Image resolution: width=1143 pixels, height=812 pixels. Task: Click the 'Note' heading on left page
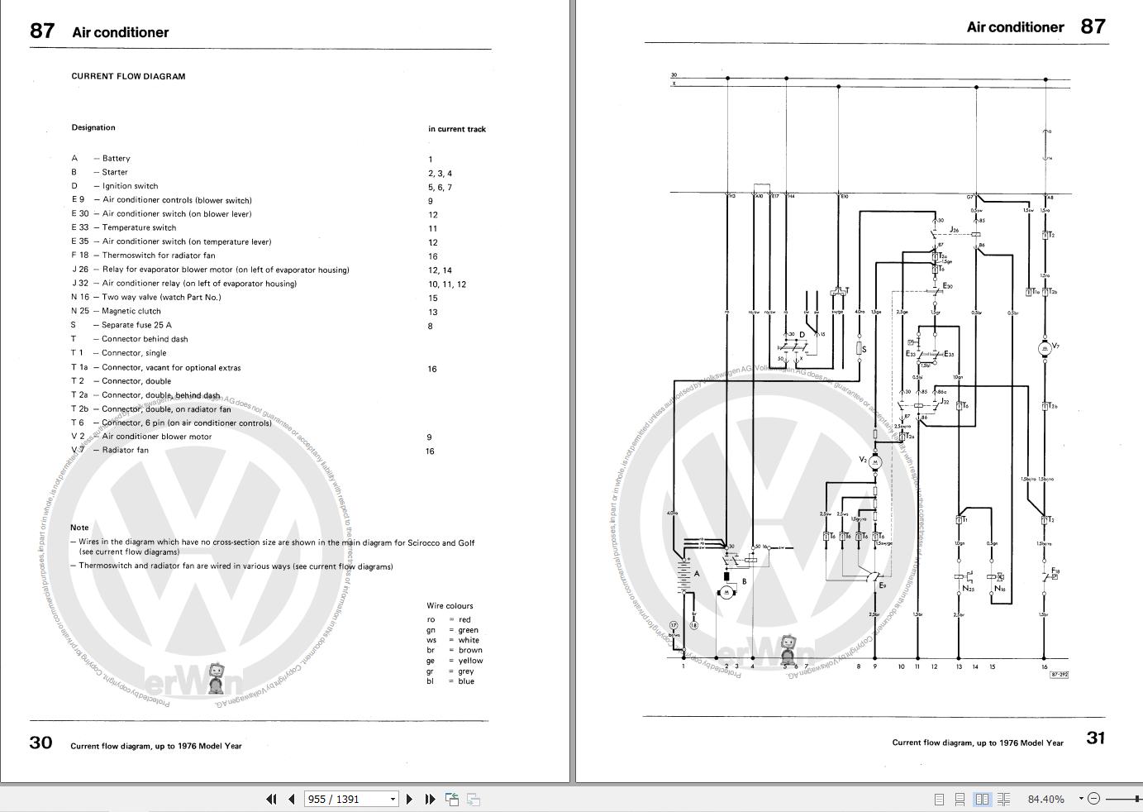pos(79,528)
